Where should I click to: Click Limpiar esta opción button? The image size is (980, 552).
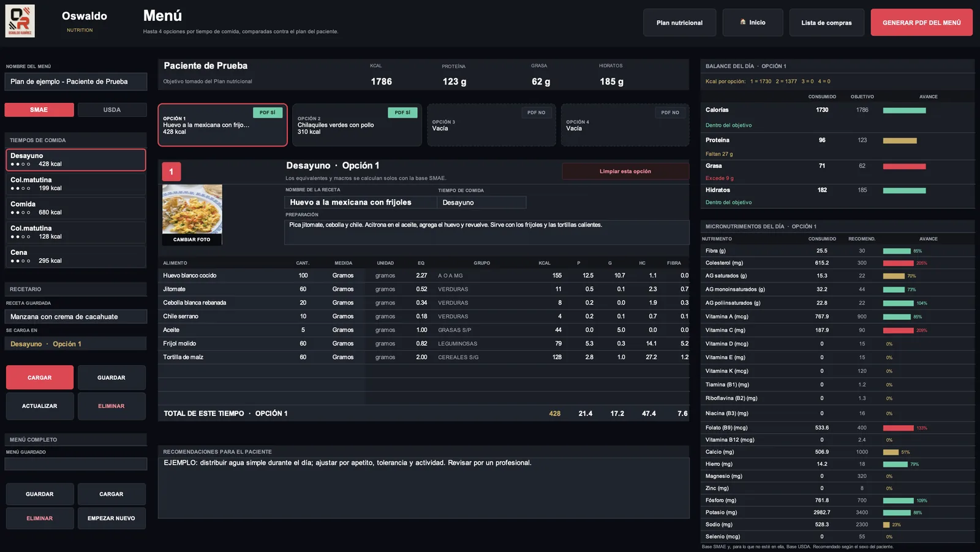pyautogui.click(x=625, y=172)
